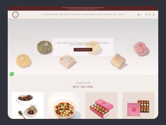Open the pink box assorted sweets product
The height and width of the screenshot is (125, 166).
tap(138, 105)
